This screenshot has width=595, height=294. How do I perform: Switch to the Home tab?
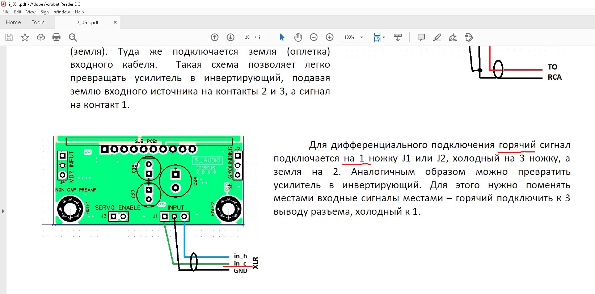click(13, 22)
